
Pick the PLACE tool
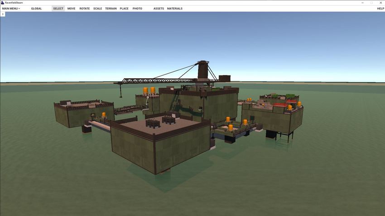(124, 9)
